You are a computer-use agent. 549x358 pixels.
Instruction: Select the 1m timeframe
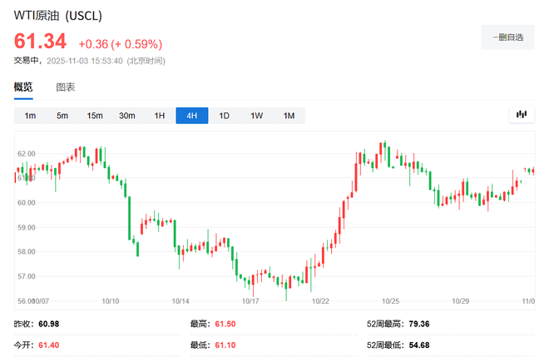pos(30,116)
